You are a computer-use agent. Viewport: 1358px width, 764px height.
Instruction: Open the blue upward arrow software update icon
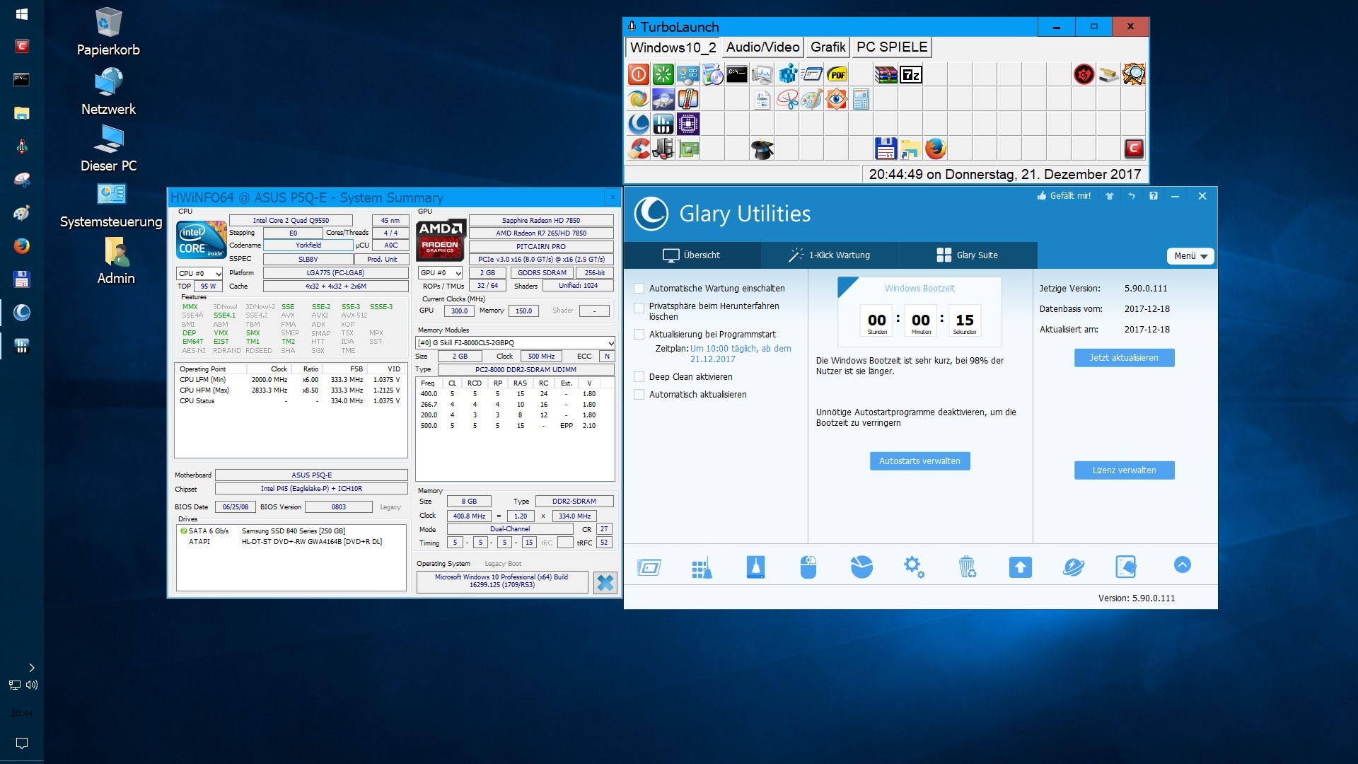pyautogui.click(x=1020, y=567)
